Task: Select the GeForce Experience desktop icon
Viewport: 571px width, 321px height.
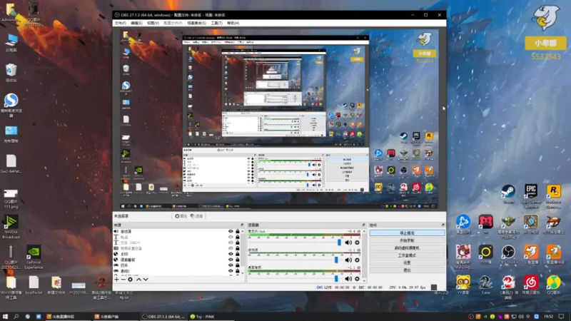Action: pos(34,257)
